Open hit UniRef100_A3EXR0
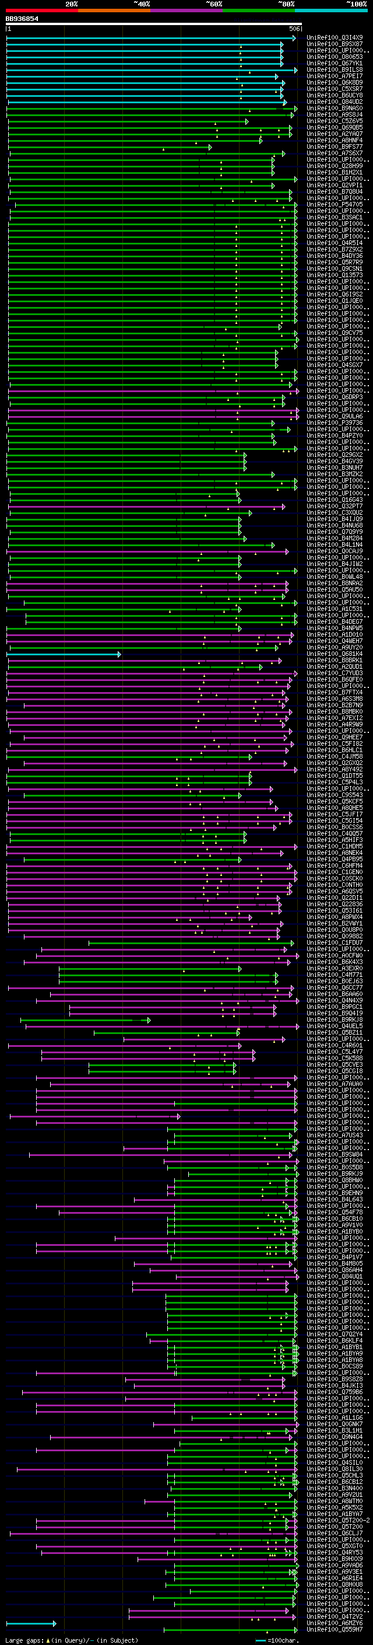This screenshot has height=1645, width=373. [334, 968]
